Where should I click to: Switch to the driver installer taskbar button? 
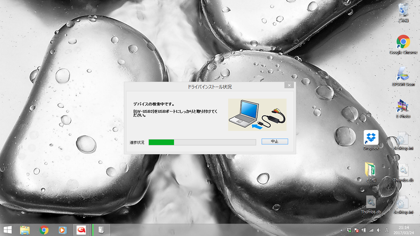(101, 230)
